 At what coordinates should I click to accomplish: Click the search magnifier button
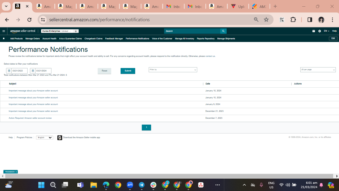(x=223, y=31)
